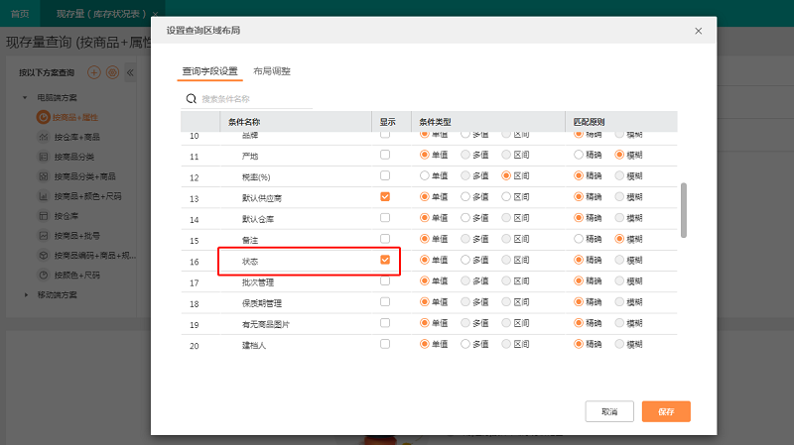This screenshot has width=794, height=445.
Task: Click the 取消 button
Action: point(609,411)
